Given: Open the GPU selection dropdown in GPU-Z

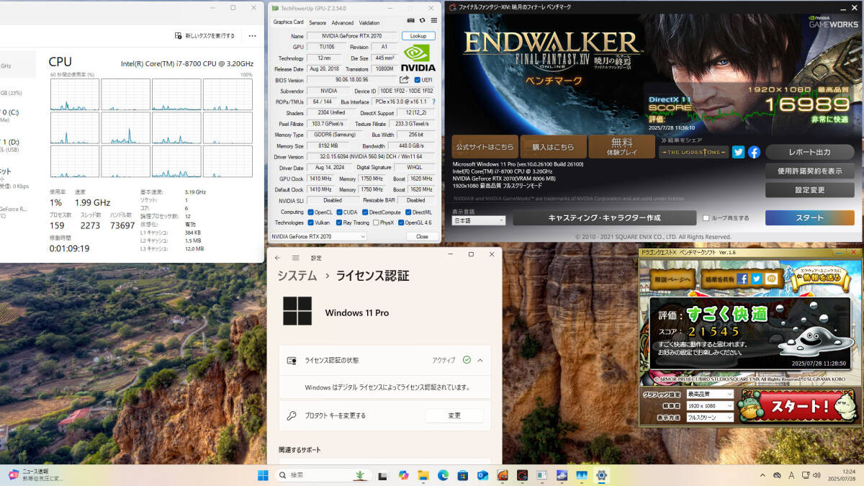Looking at the screenshot, I should pyautogui.click(x=318, y=236).
